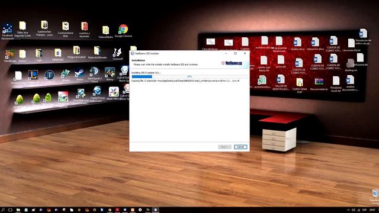Minimize the NetBeans IDE Installer window
Image resolution: width=379 pixels, height=213 pixels.
(x=226, y=53)
